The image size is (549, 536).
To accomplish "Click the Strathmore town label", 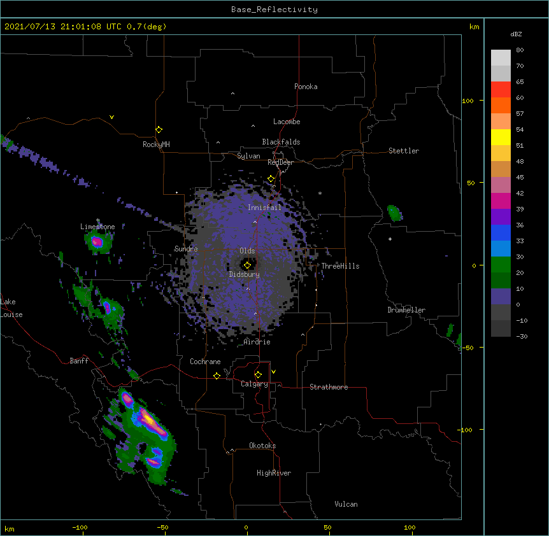I will 329,387.
